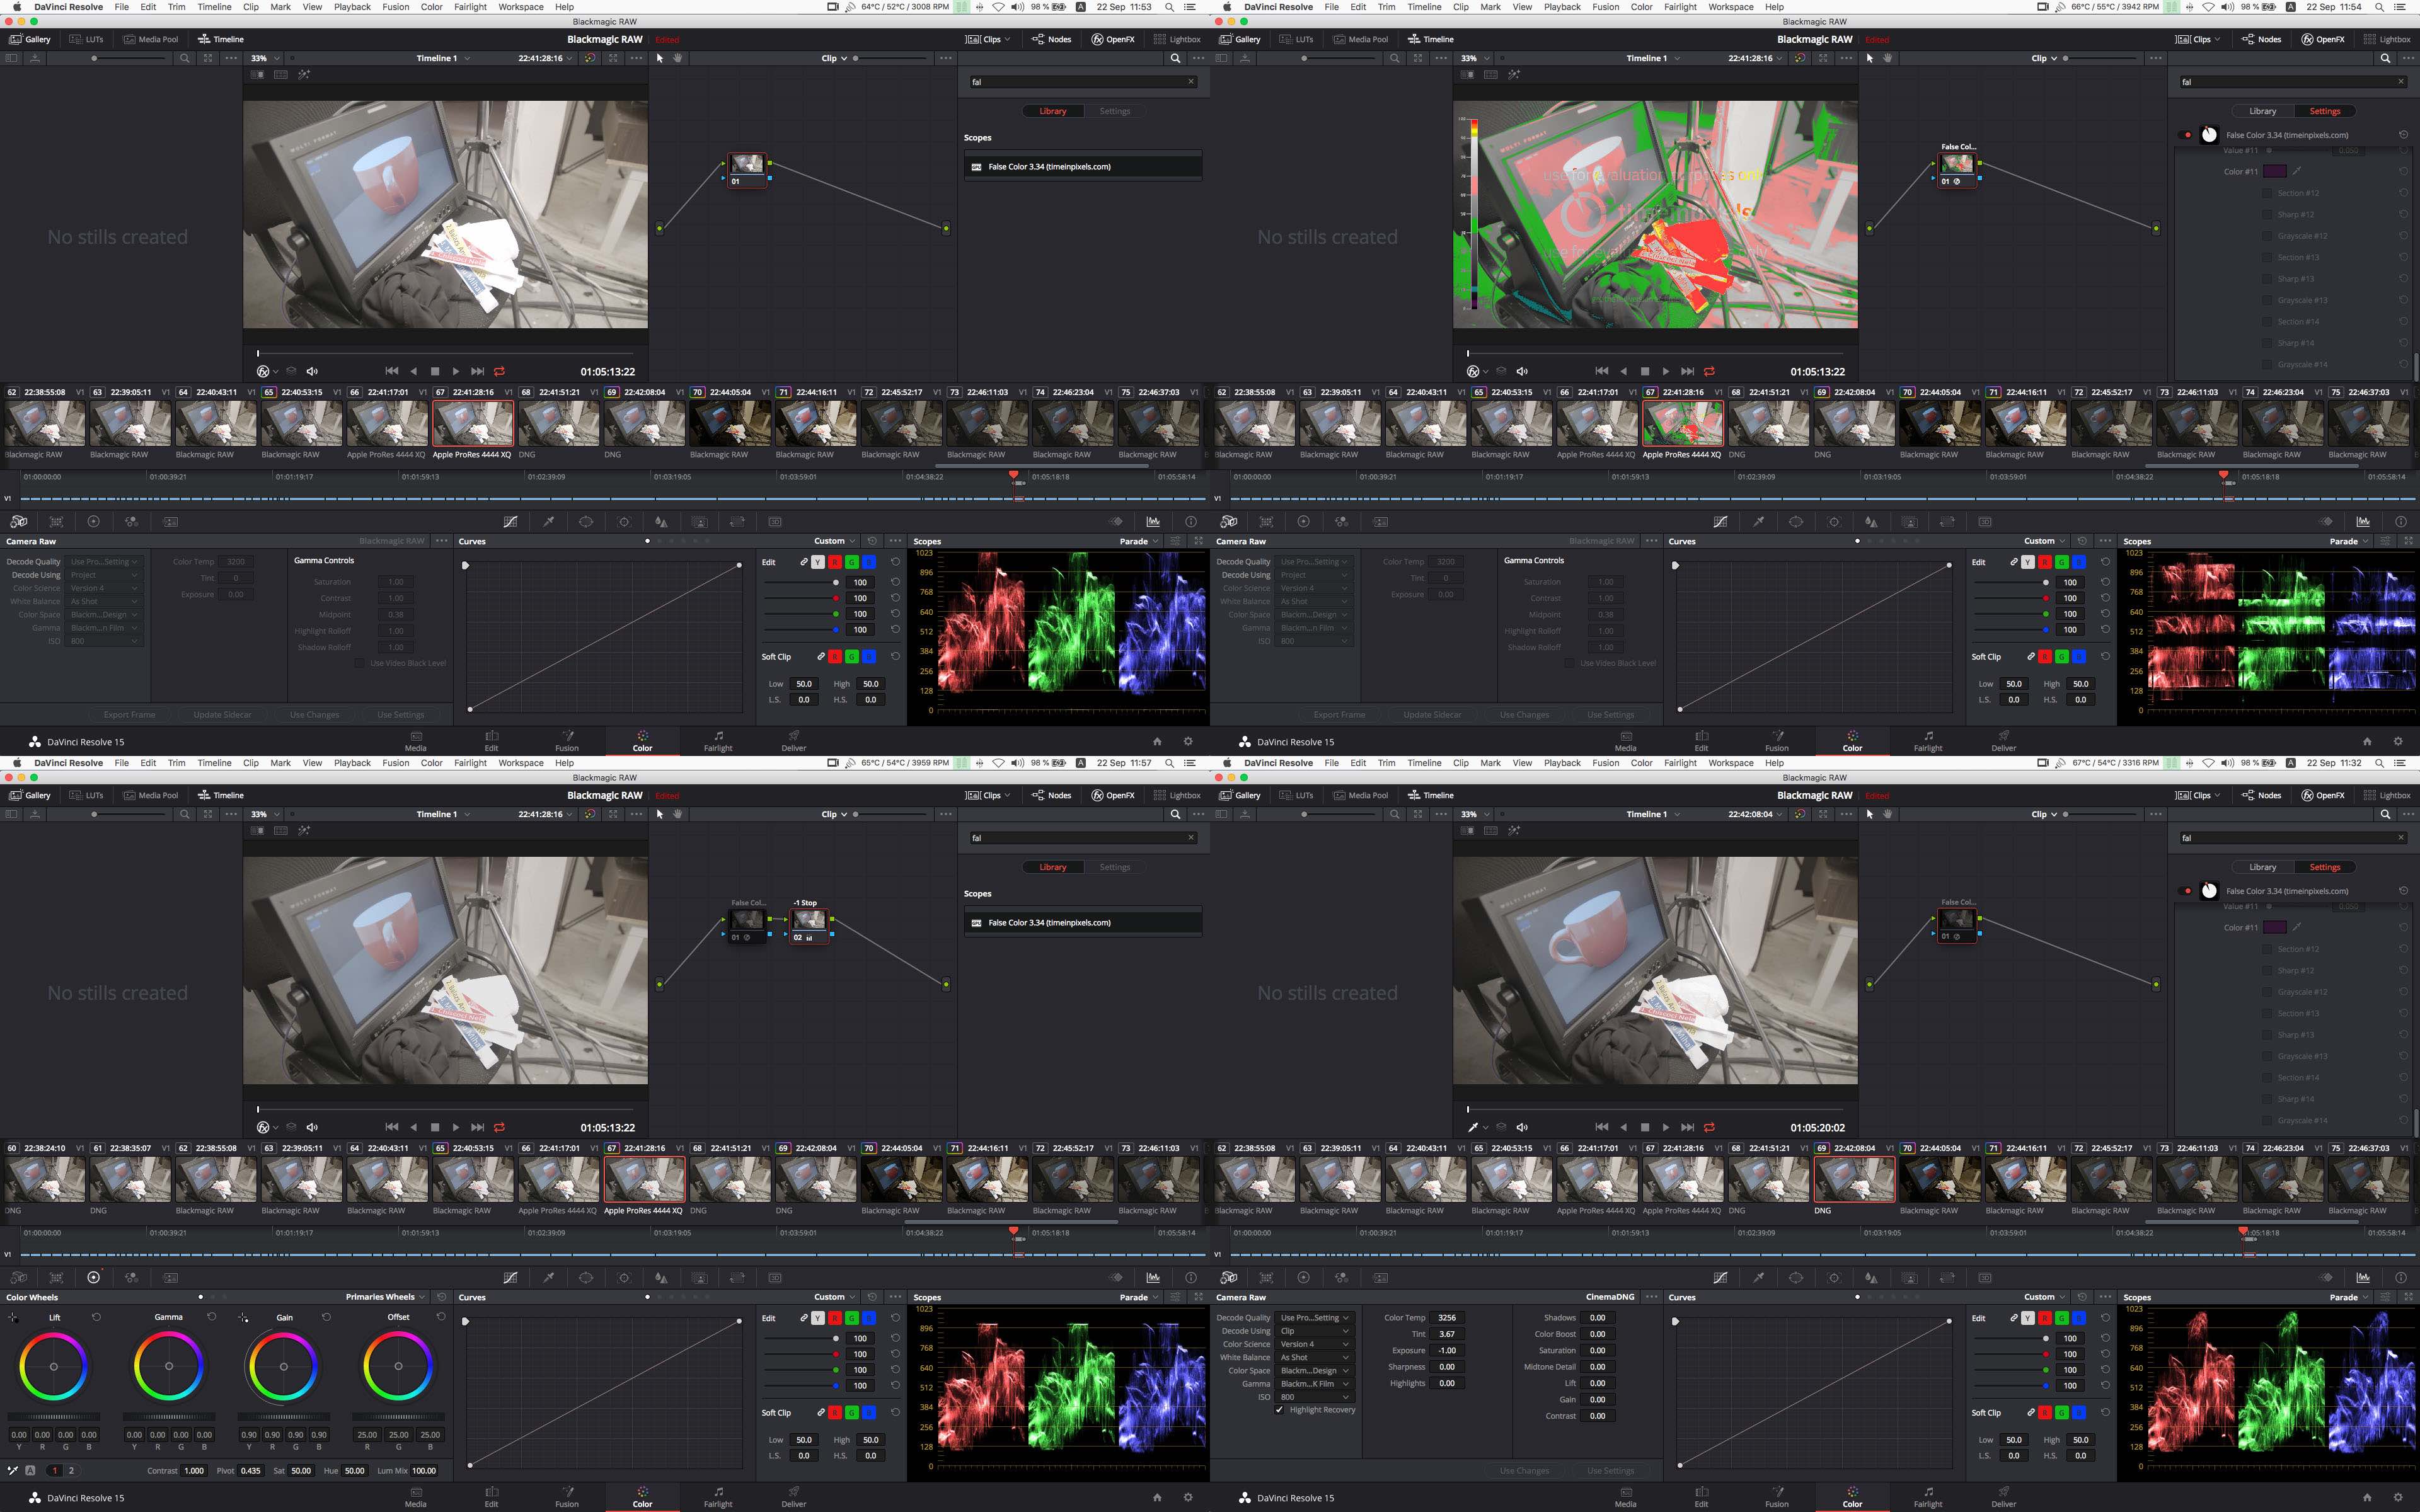Screen dimensions: 2420x1512
Task: Select hand pan tool in top-right node editor
Action: [x=1888, y=58]
